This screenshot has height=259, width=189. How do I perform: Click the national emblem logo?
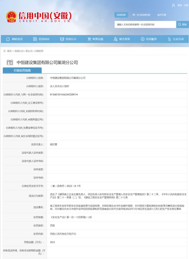tap(11, 17)
